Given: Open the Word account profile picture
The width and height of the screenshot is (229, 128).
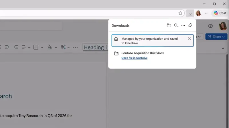Looking at the screenshot, I should (x=223, y=26).
